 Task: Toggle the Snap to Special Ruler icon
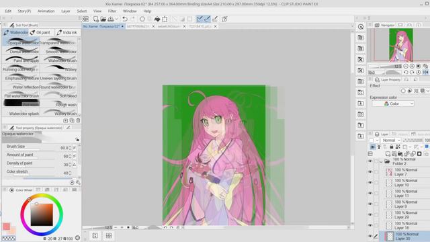pos(208,19)
